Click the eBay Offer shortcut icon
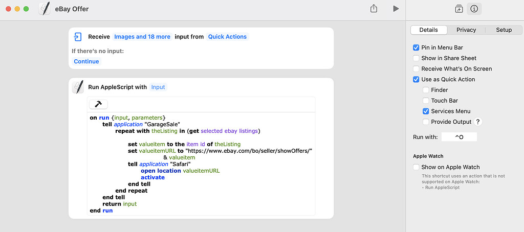The image size is (524, 232). pos(45,9)
